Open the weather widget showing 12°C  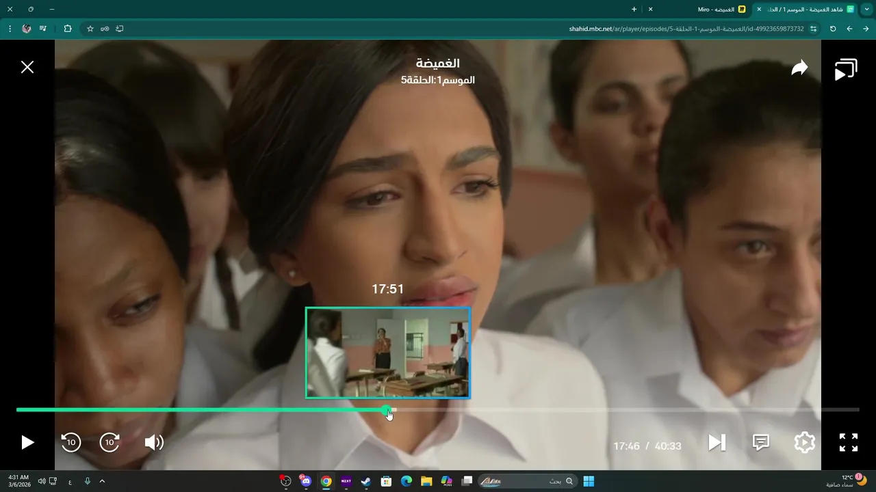point(846,481)
